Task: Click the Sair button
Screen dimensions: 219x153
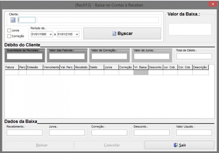Action: (x=180, y=145)
